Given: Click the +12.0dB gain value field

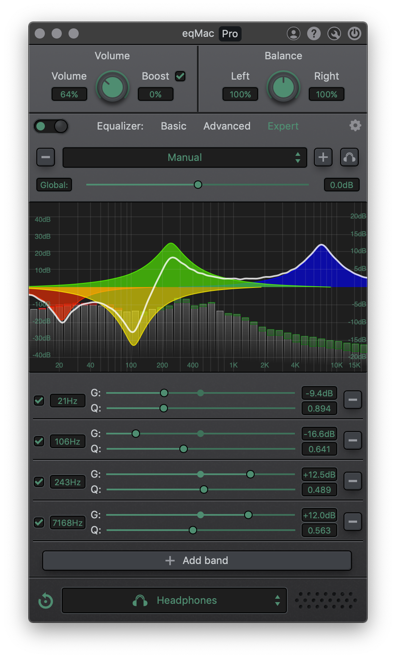Looking at the screenshot, I should [x=319, y=515].
